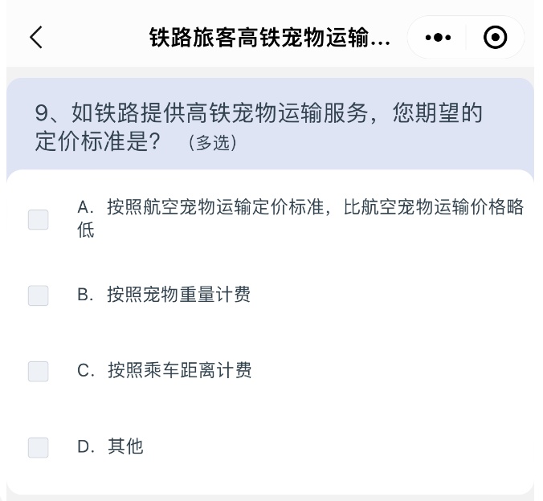Screen dimensions: 543x501
Task: Click the 定价标准是? line of the question
Action: click(x=97, y=141)
